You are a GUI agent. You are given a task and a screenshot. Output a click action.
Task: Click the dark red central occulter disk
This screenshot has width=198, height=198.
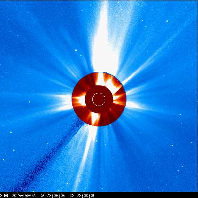99,99
